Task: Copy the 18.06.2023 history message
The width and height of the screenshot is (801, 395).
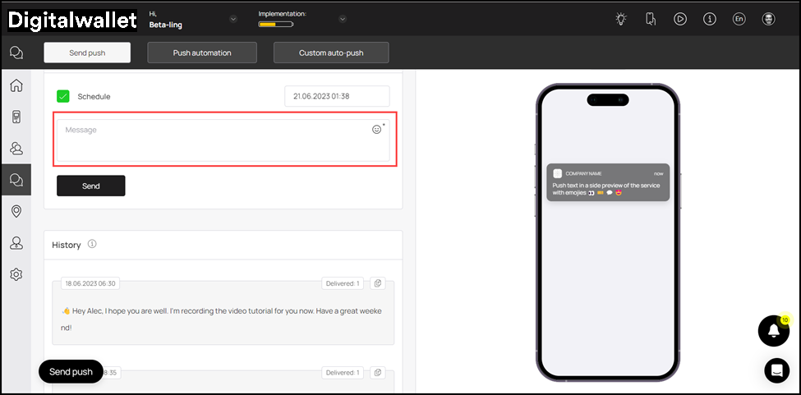Action: (378, 283)
